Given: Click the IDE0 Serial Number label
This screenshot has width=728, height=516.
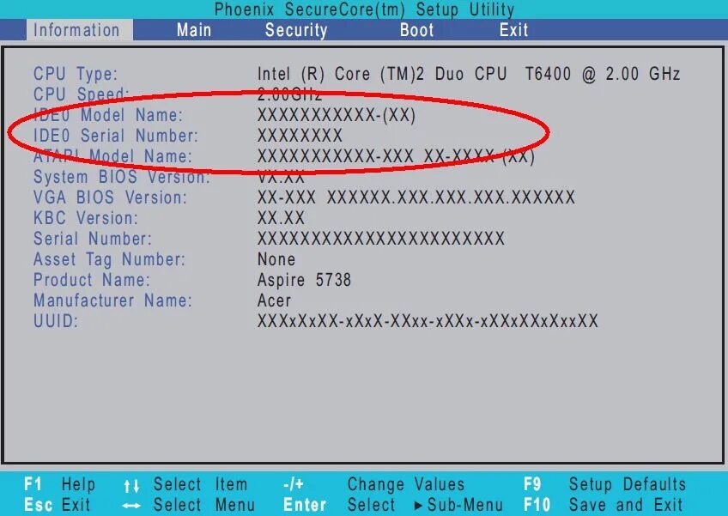Looking at the screenshot, I should [116, 136].
